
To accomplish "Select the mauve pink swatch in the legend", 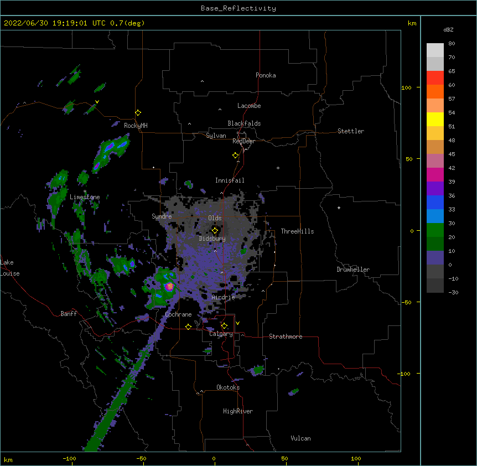I will pos(435,161).
